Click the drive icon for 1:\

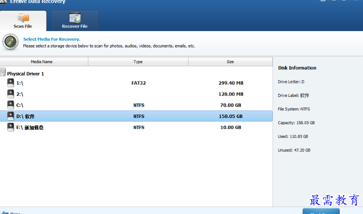(x=11, y=83)
